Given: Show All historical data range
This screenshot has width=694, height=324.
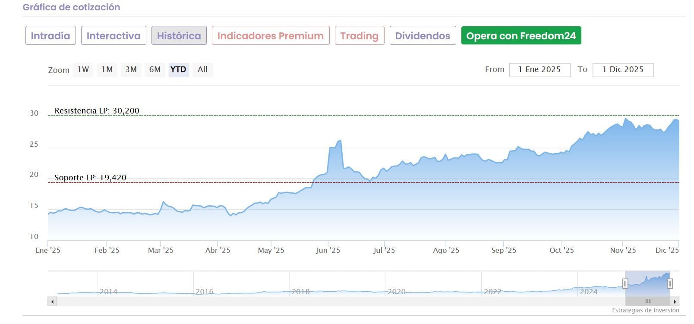Looking at the screenshot, I should tap(202, 69).
